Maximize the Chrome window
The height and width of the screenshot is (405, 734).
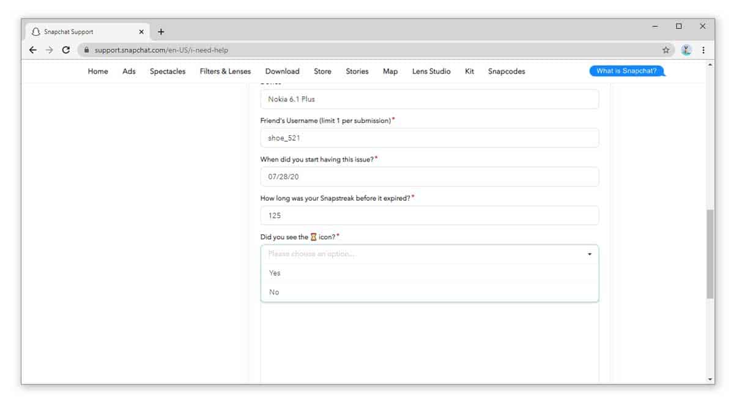(x=679, y=26)
